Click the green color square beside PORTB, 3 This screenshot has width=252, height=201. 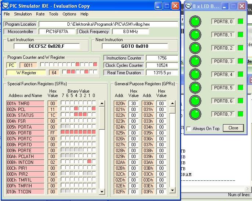tap(241, 61)
